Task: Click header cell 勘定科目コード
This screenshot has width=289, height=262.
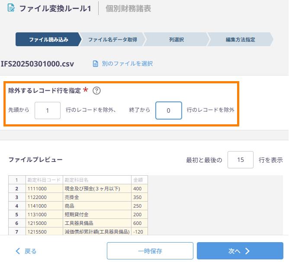Action: [44, 180]
